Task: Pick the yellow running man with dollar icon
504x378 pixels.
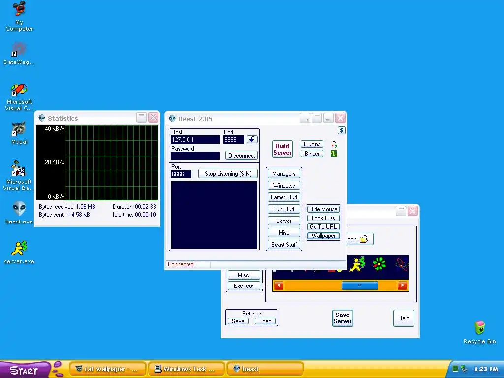Action: [357, 264]
